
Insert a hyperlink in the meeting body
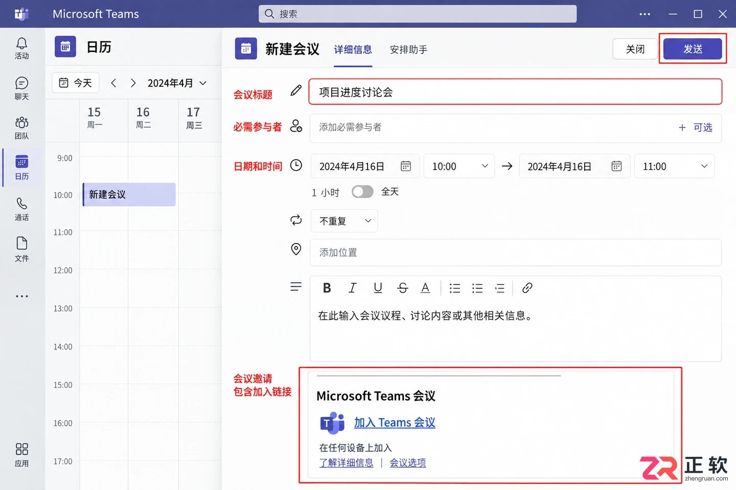click(527, 288)
